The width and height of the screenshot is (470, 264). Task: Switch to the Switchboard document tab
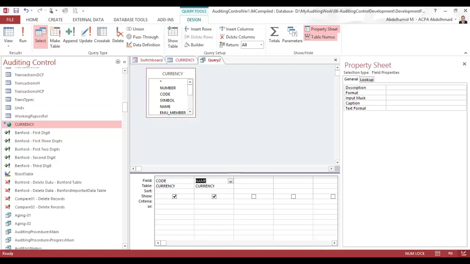pyautogui.click(x=147, y=60)
